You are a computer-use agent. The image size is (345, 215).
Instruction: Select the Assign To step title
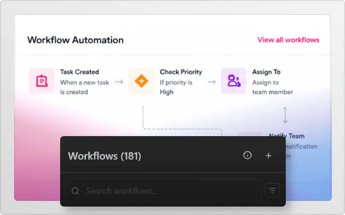[266, 72]
